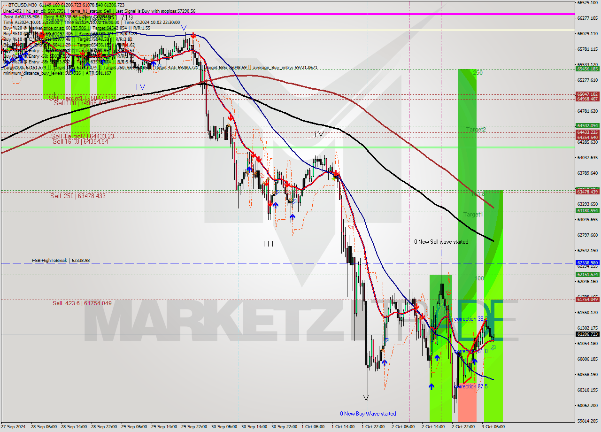
Task: Click the 'Sell Target2 | 64433.23' label
Action: coord(83,136)
